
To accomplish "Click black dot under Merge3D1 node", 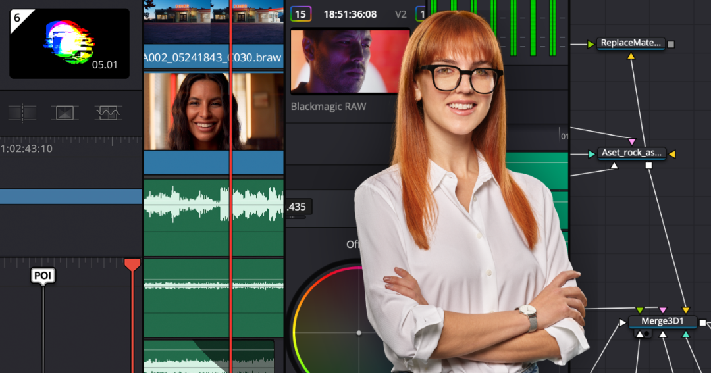I will tap(647, 334).
